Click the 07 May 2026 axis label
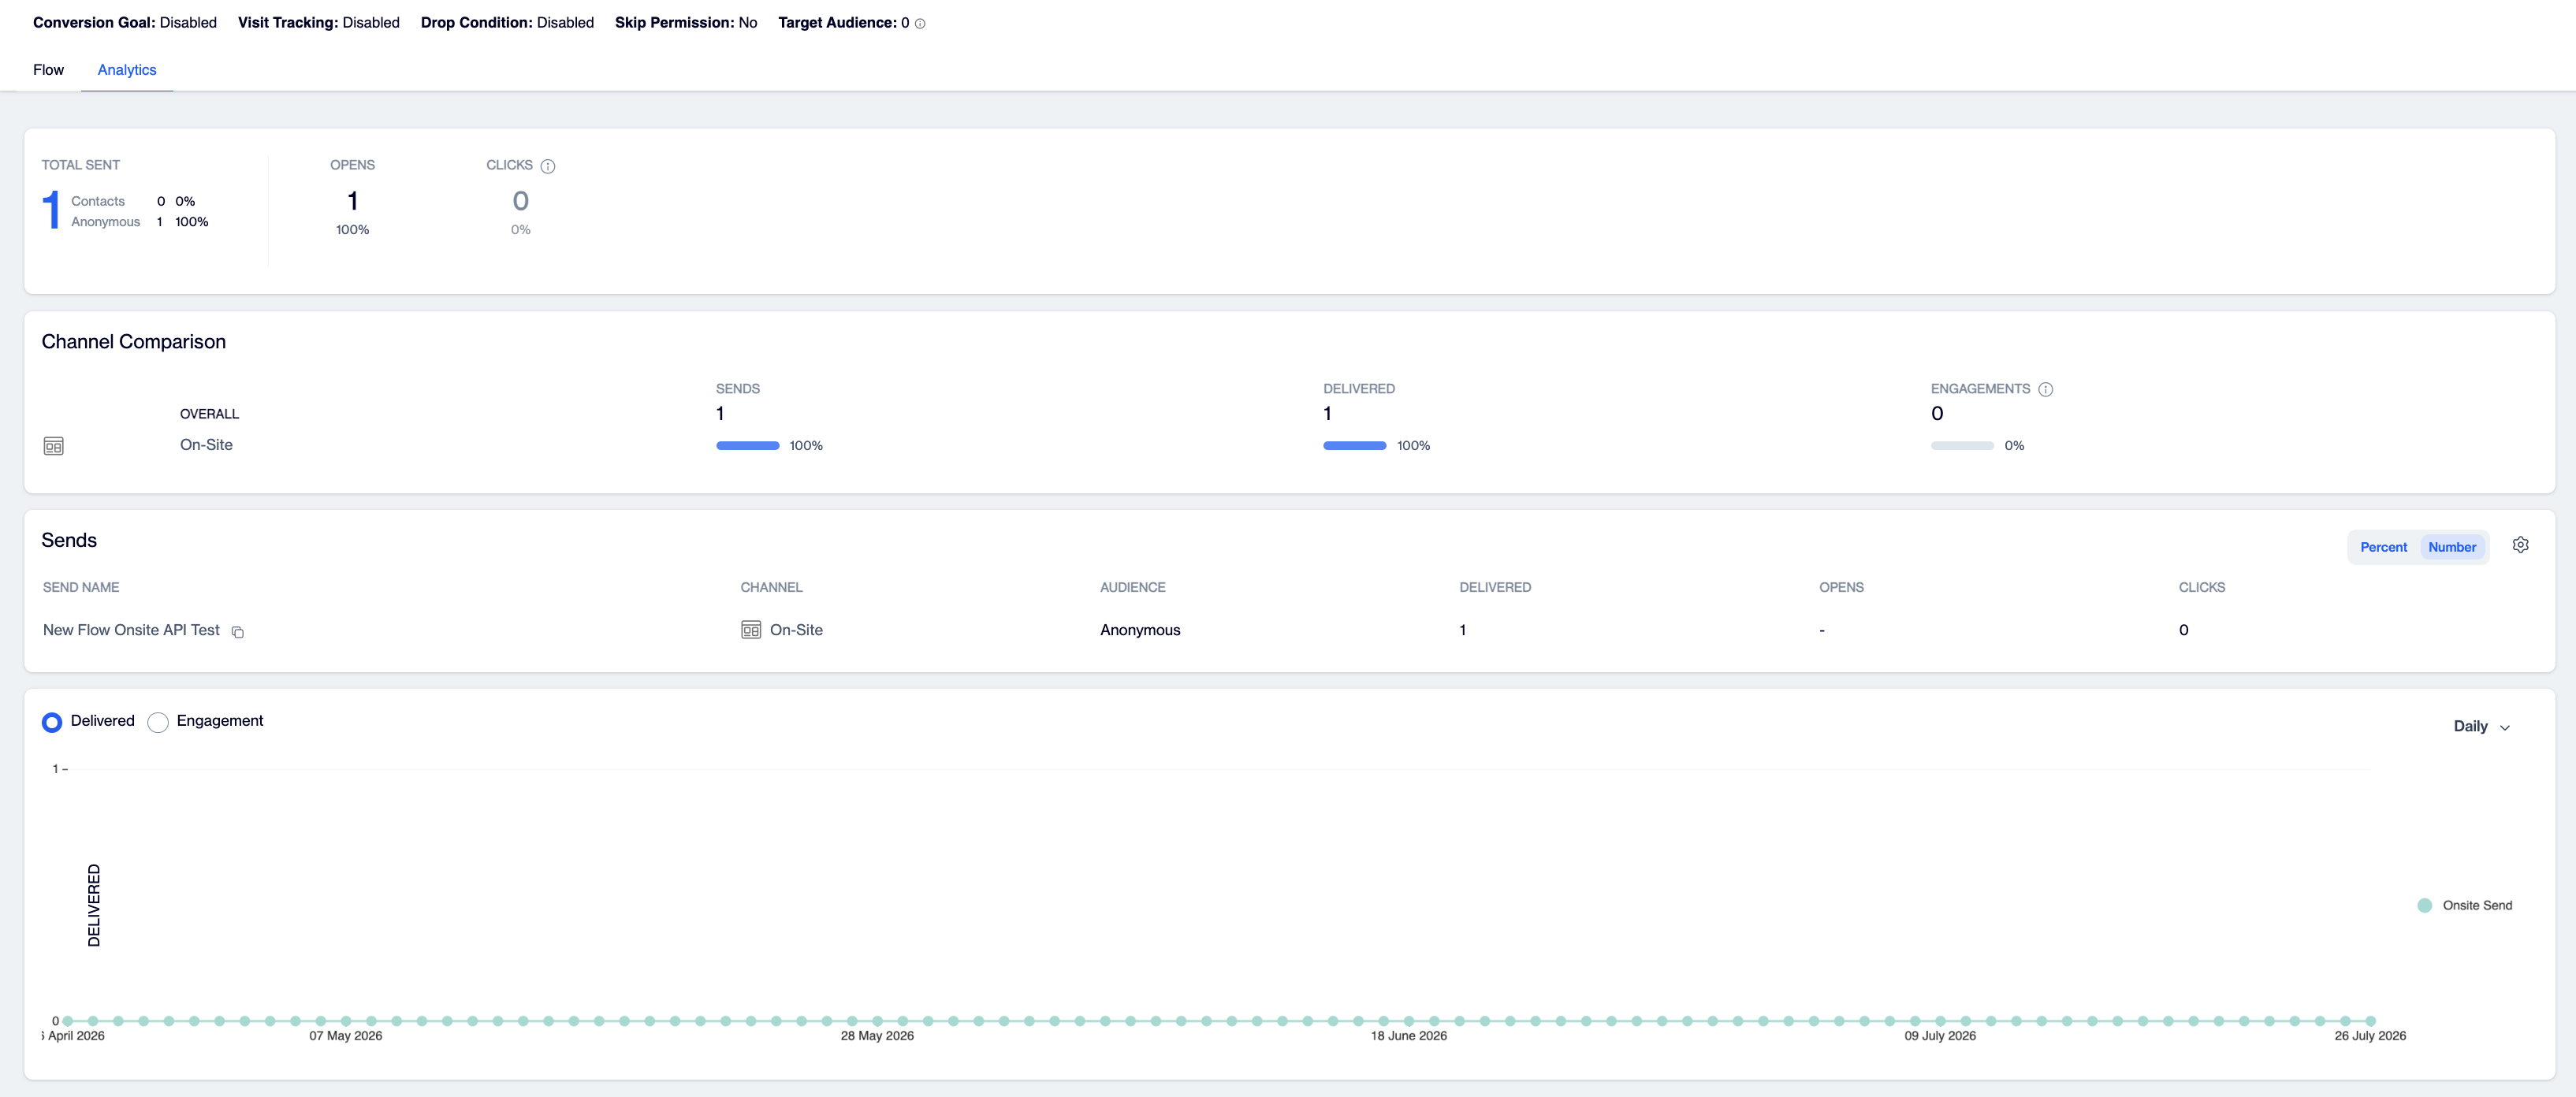 (346, 1036)
